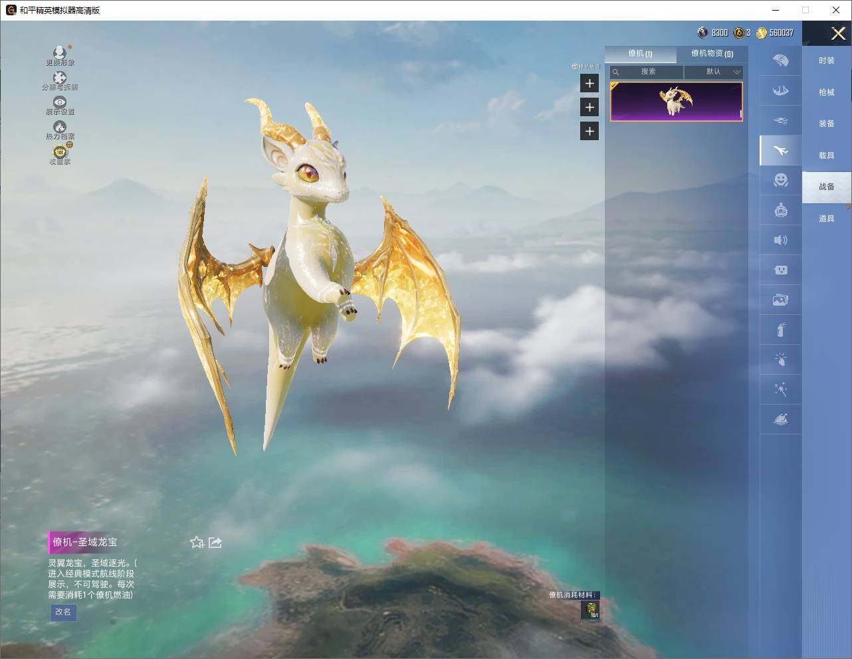Select the spray can category icon
Viewport: 852px width, 659px height.
(x=781, y=329)
